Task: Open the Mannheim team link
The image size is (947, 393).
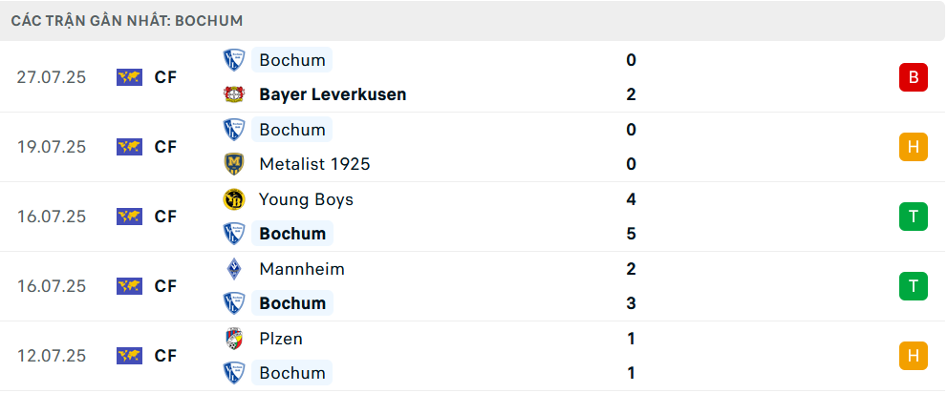Action: tap(302, 269)
